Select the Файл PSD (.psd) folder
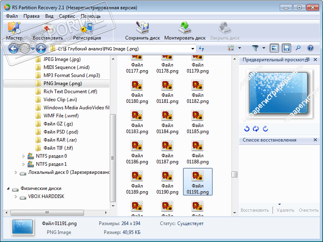Screen dimensions: 323x242 (61, 132)
